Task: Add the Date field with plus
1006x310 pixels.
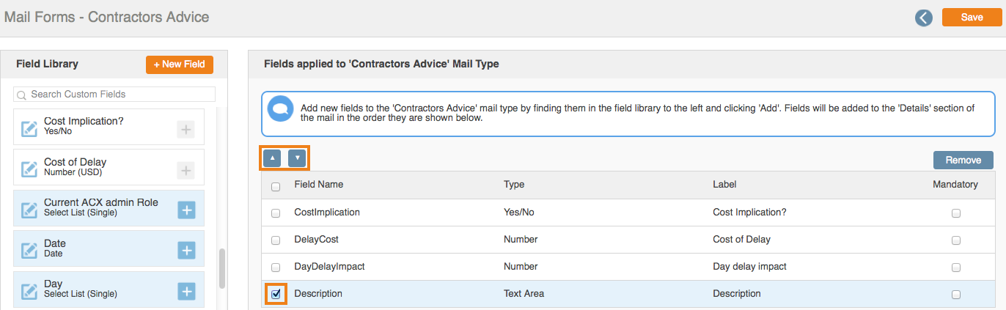Action: pyautogui.click(x=187, y=251)
